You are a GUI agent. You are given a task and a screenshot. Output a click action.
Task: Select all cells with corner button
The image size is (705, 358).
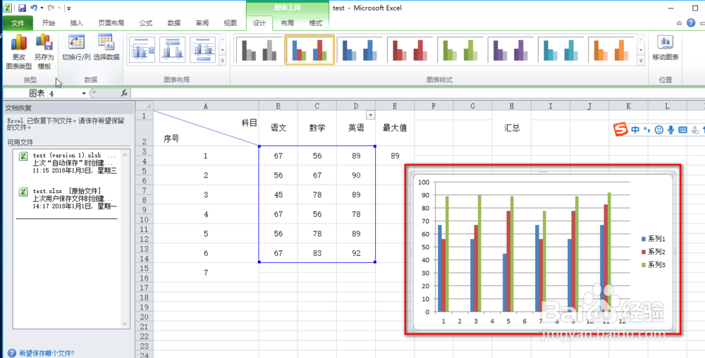click(x=145, y=106)
